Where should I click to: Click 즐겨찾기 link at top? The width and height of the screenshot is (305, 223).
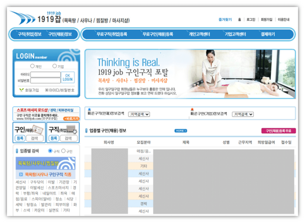point(225,19)
